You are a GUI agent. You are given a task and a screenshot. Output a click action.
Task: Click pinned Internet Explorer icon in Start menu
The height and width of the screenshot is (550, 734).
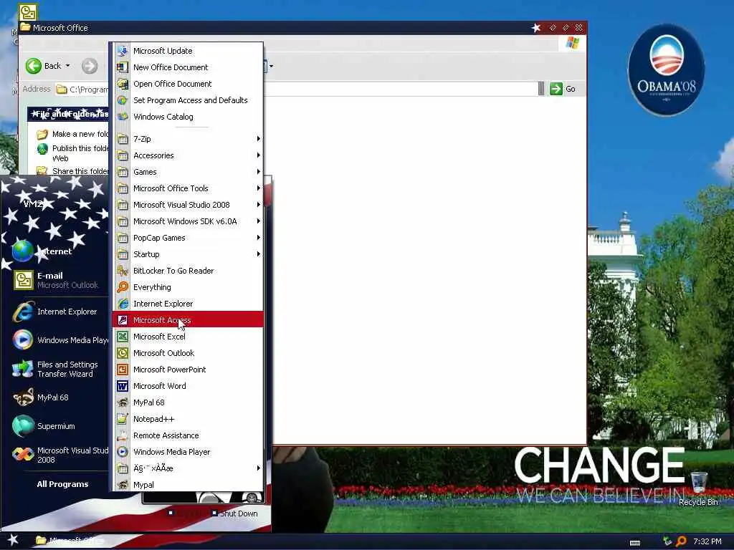point(23,312)
